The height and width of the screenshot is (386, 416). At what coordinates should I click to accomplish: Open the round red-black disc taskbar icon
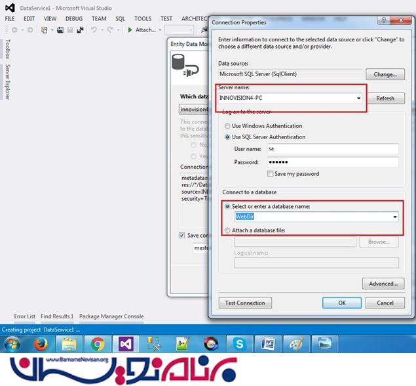pos(211,344)
